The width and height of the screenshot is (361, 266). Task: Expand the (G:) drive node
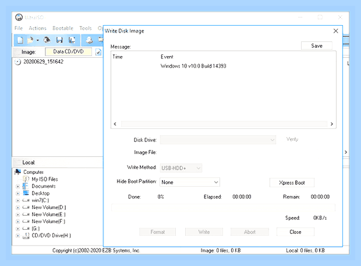click(17, 229)
